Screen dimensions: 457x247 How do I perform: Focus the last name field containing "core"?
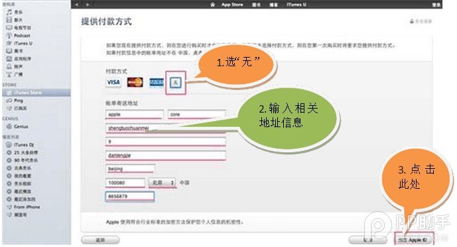click(197, 115)
